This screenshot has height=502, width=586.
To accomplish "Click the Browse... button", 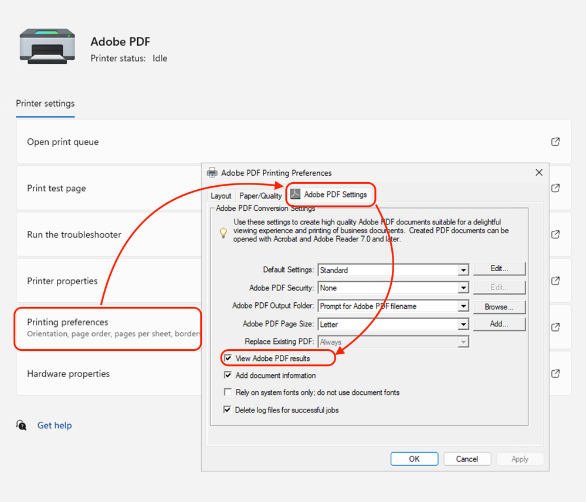I will [x=499, y=306].
